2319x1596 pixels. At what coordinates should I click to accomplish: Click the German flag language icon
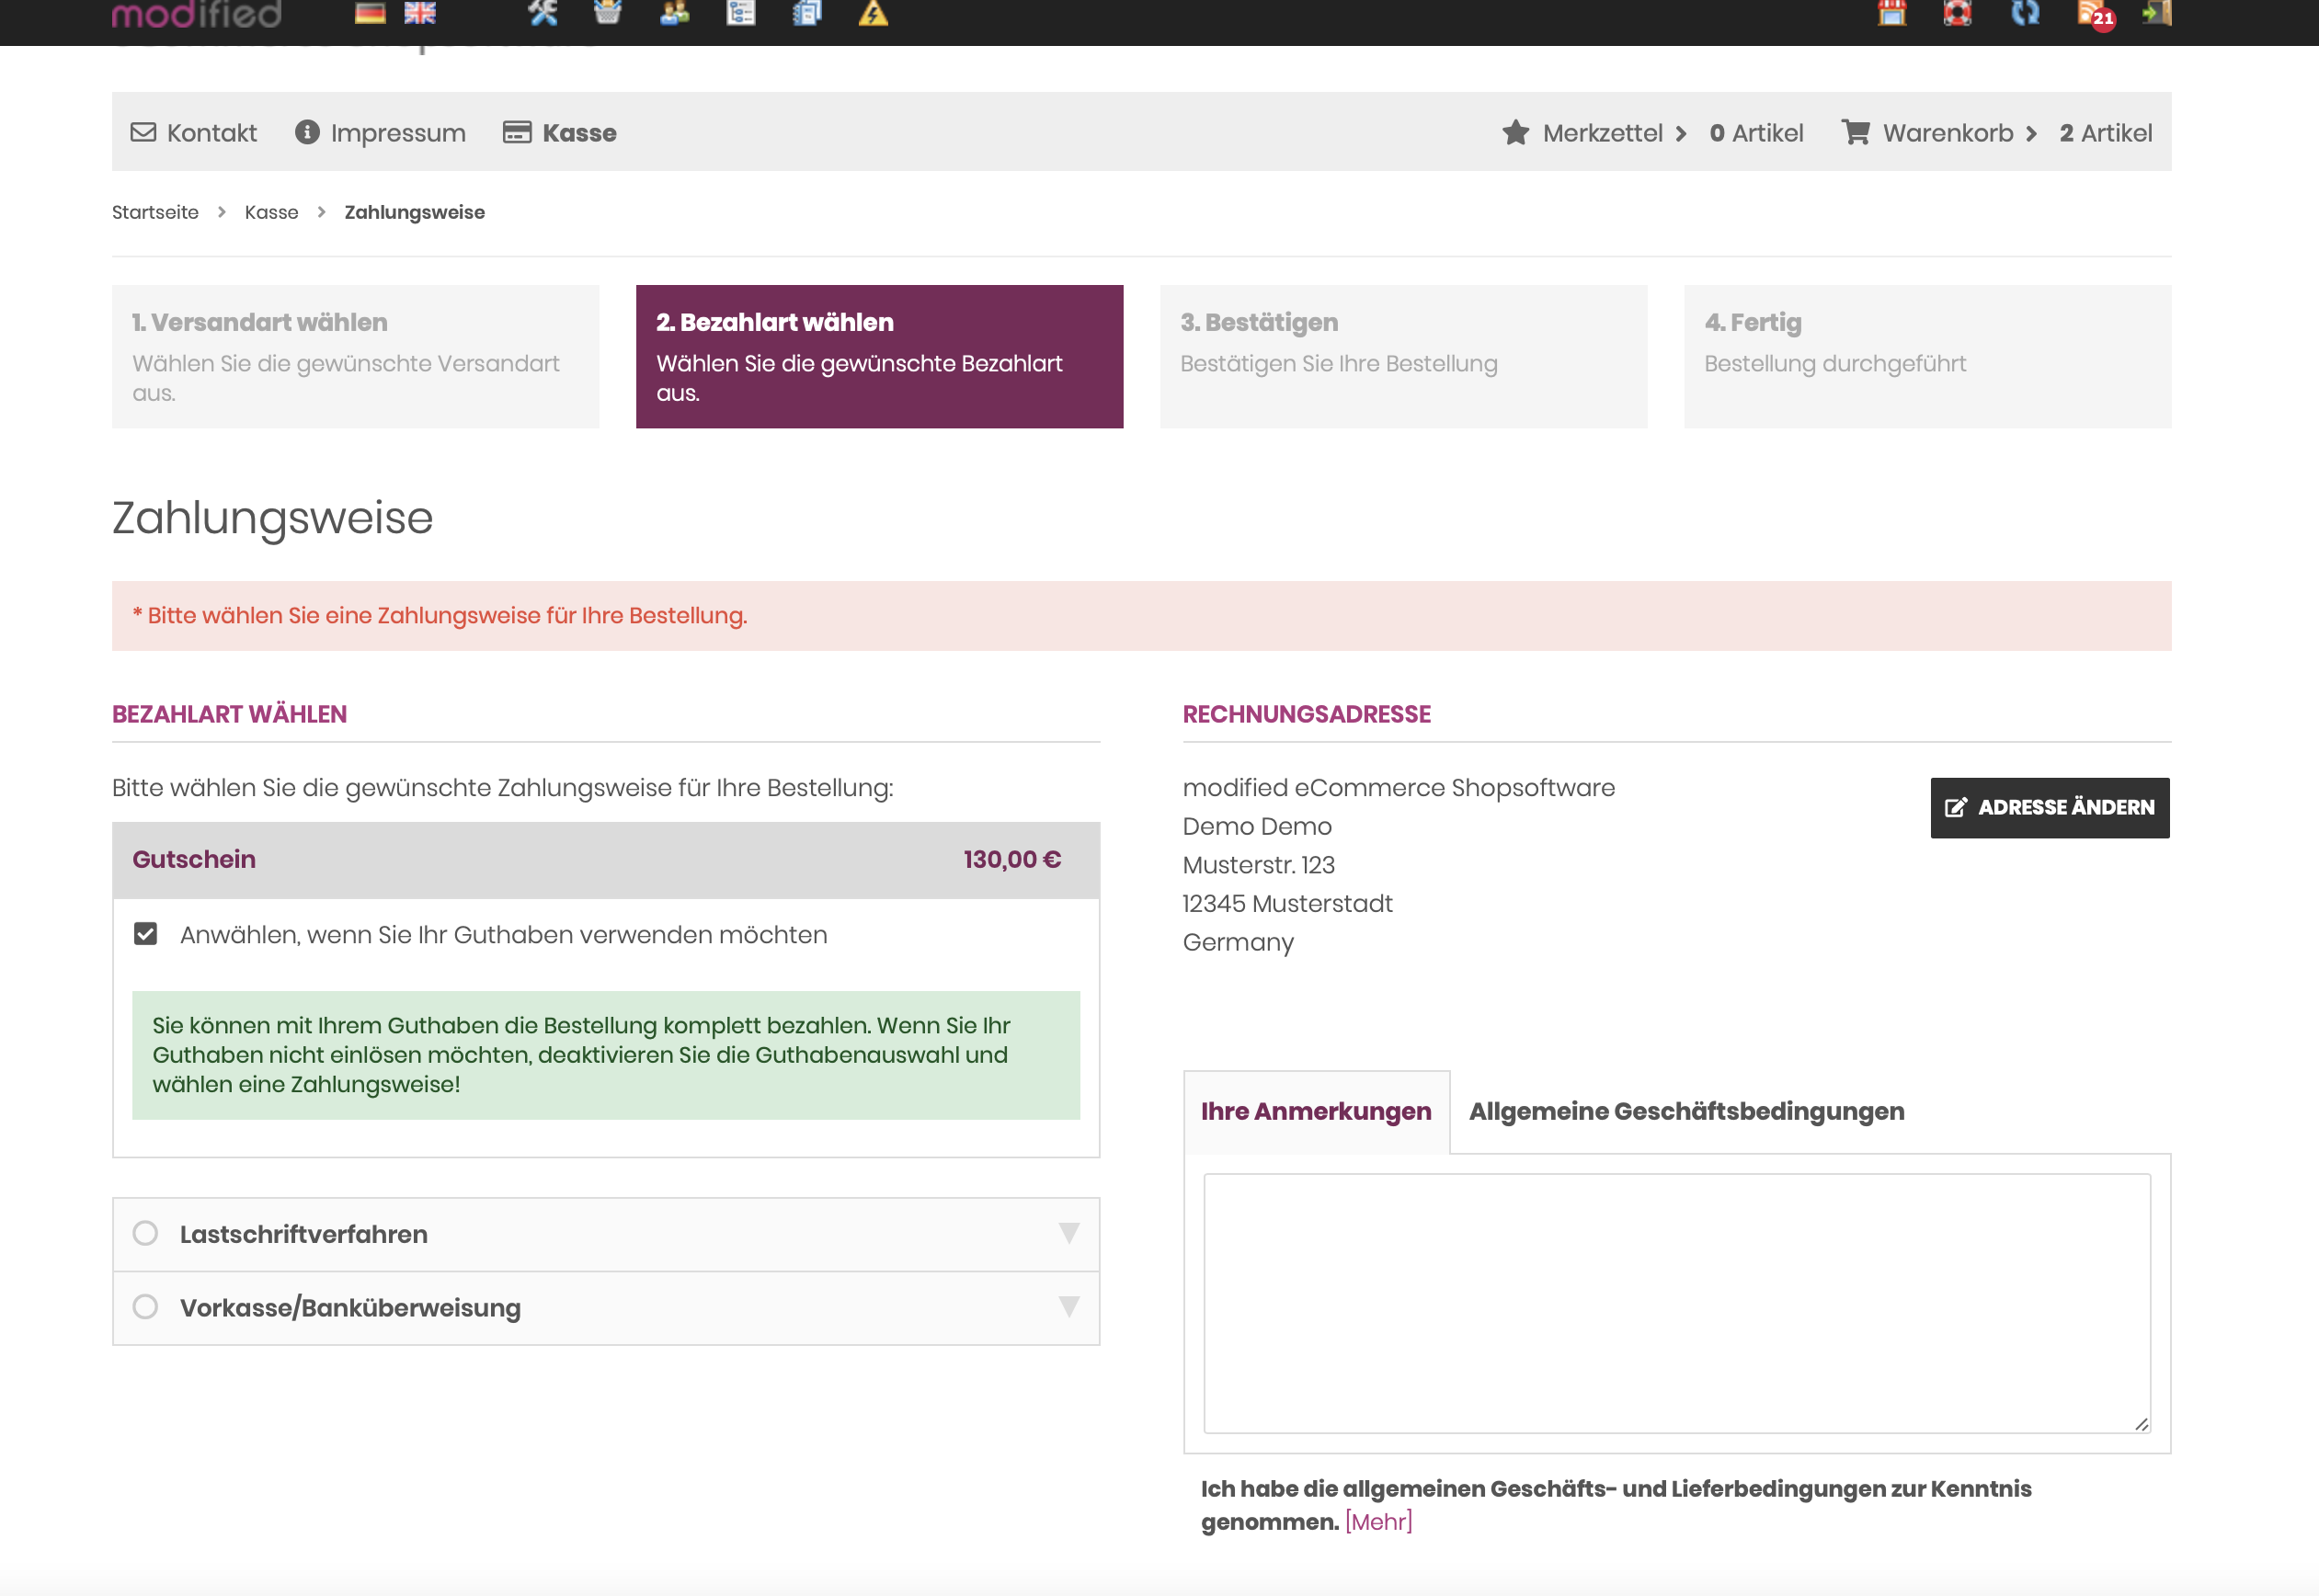coord(370,13)
